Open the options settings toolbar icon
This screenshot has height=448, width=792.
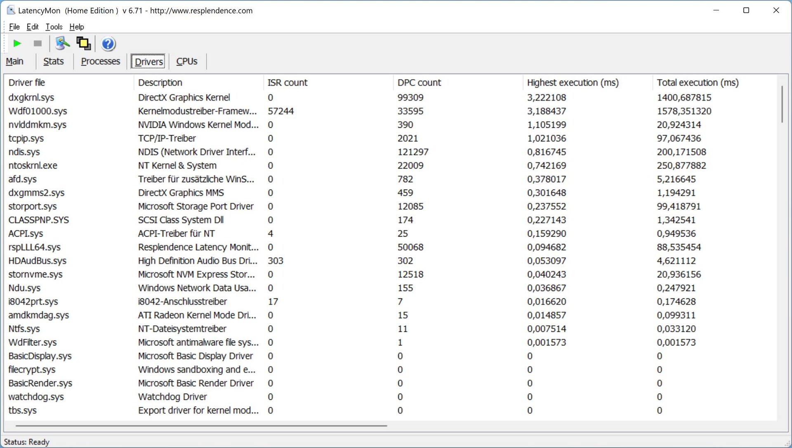pyautogui.click(x=62, y=43)
